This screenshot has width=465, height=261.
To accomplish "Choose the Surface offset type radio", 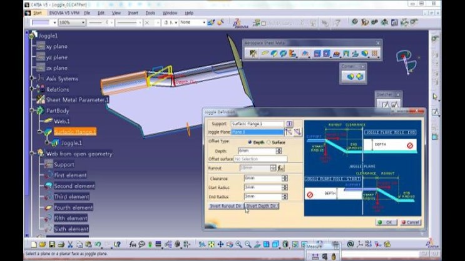I will click(x=268, y=142).
